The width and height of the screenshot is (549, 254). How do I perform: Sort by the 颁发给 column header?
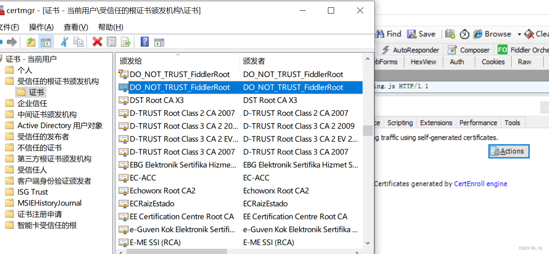pos(178,61)
